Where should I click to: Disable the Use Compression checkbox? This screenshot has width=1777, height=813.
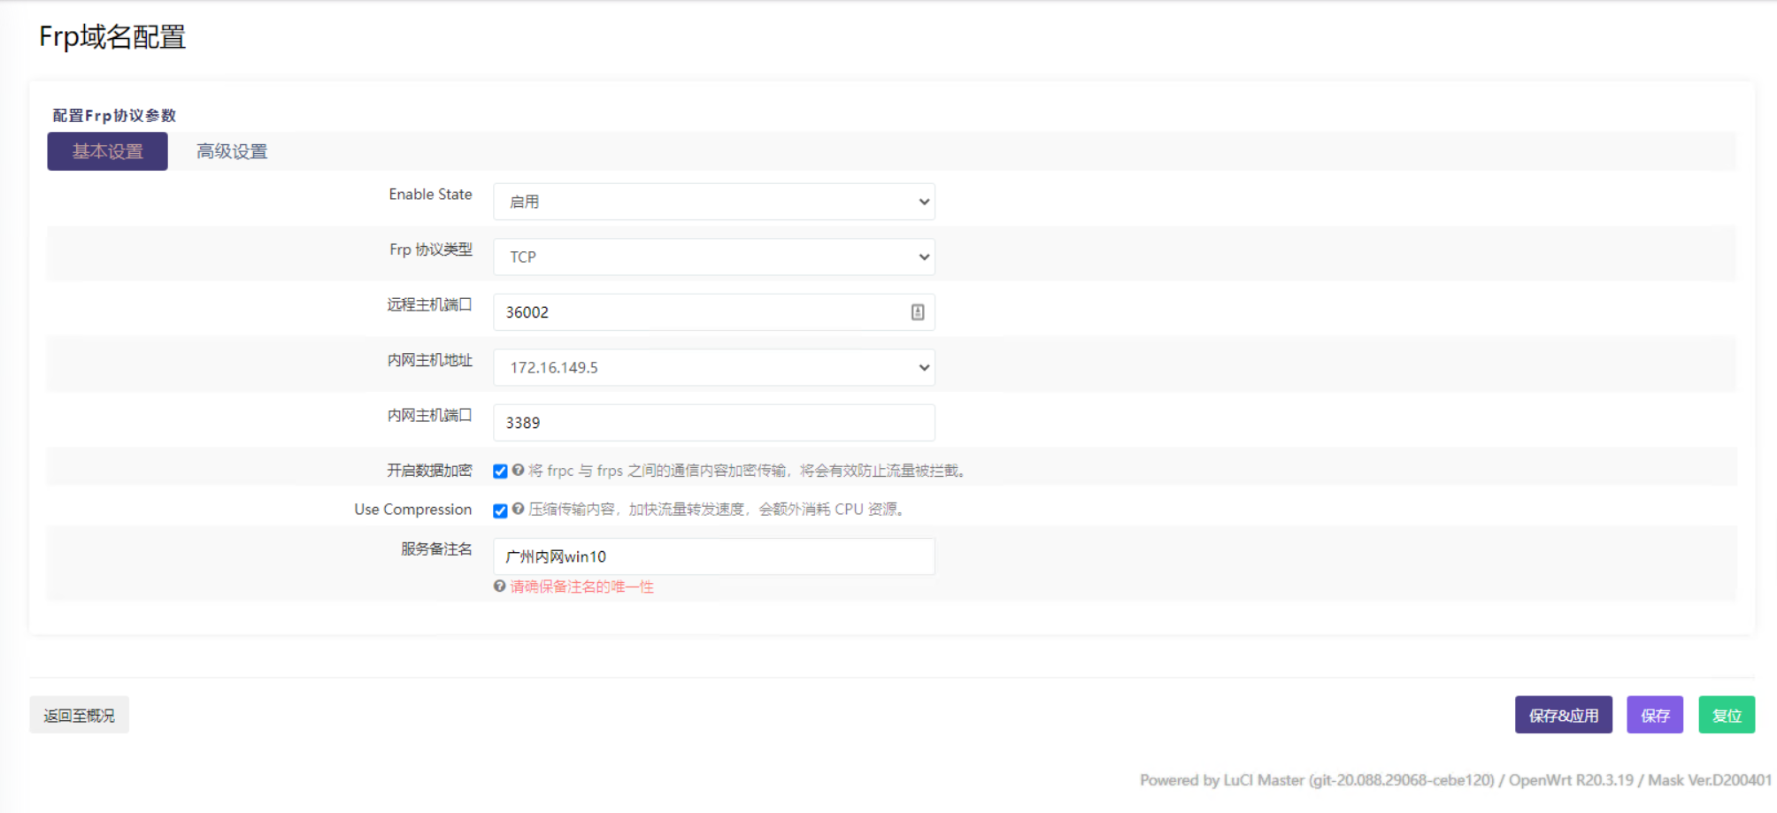click(500, 510)
